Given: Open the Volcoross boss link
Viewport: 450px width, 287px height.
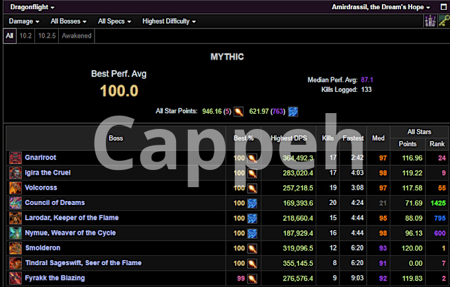Looking at the screenshot, I should tap(41, 188).
